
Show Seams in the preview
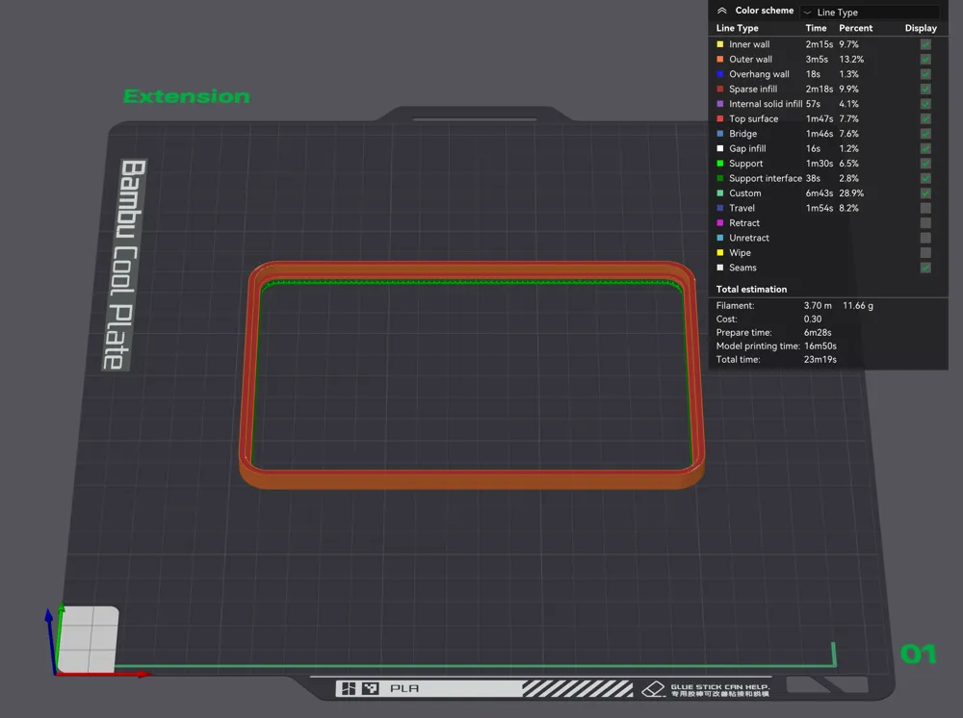[925, 267]
